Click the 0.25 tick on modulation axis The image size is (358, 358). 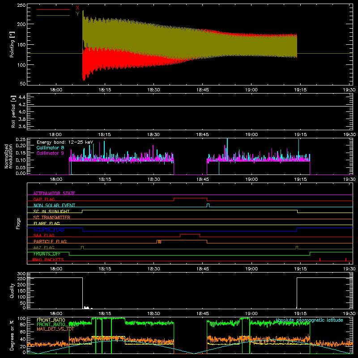pos(21,139)
